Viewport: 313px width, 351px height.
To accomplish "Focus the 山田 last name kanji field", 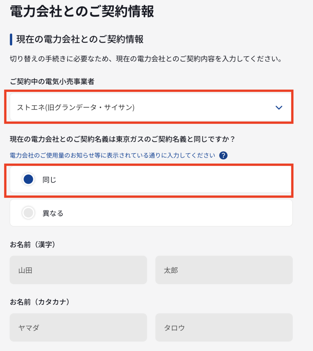I will tap(79, 270).
